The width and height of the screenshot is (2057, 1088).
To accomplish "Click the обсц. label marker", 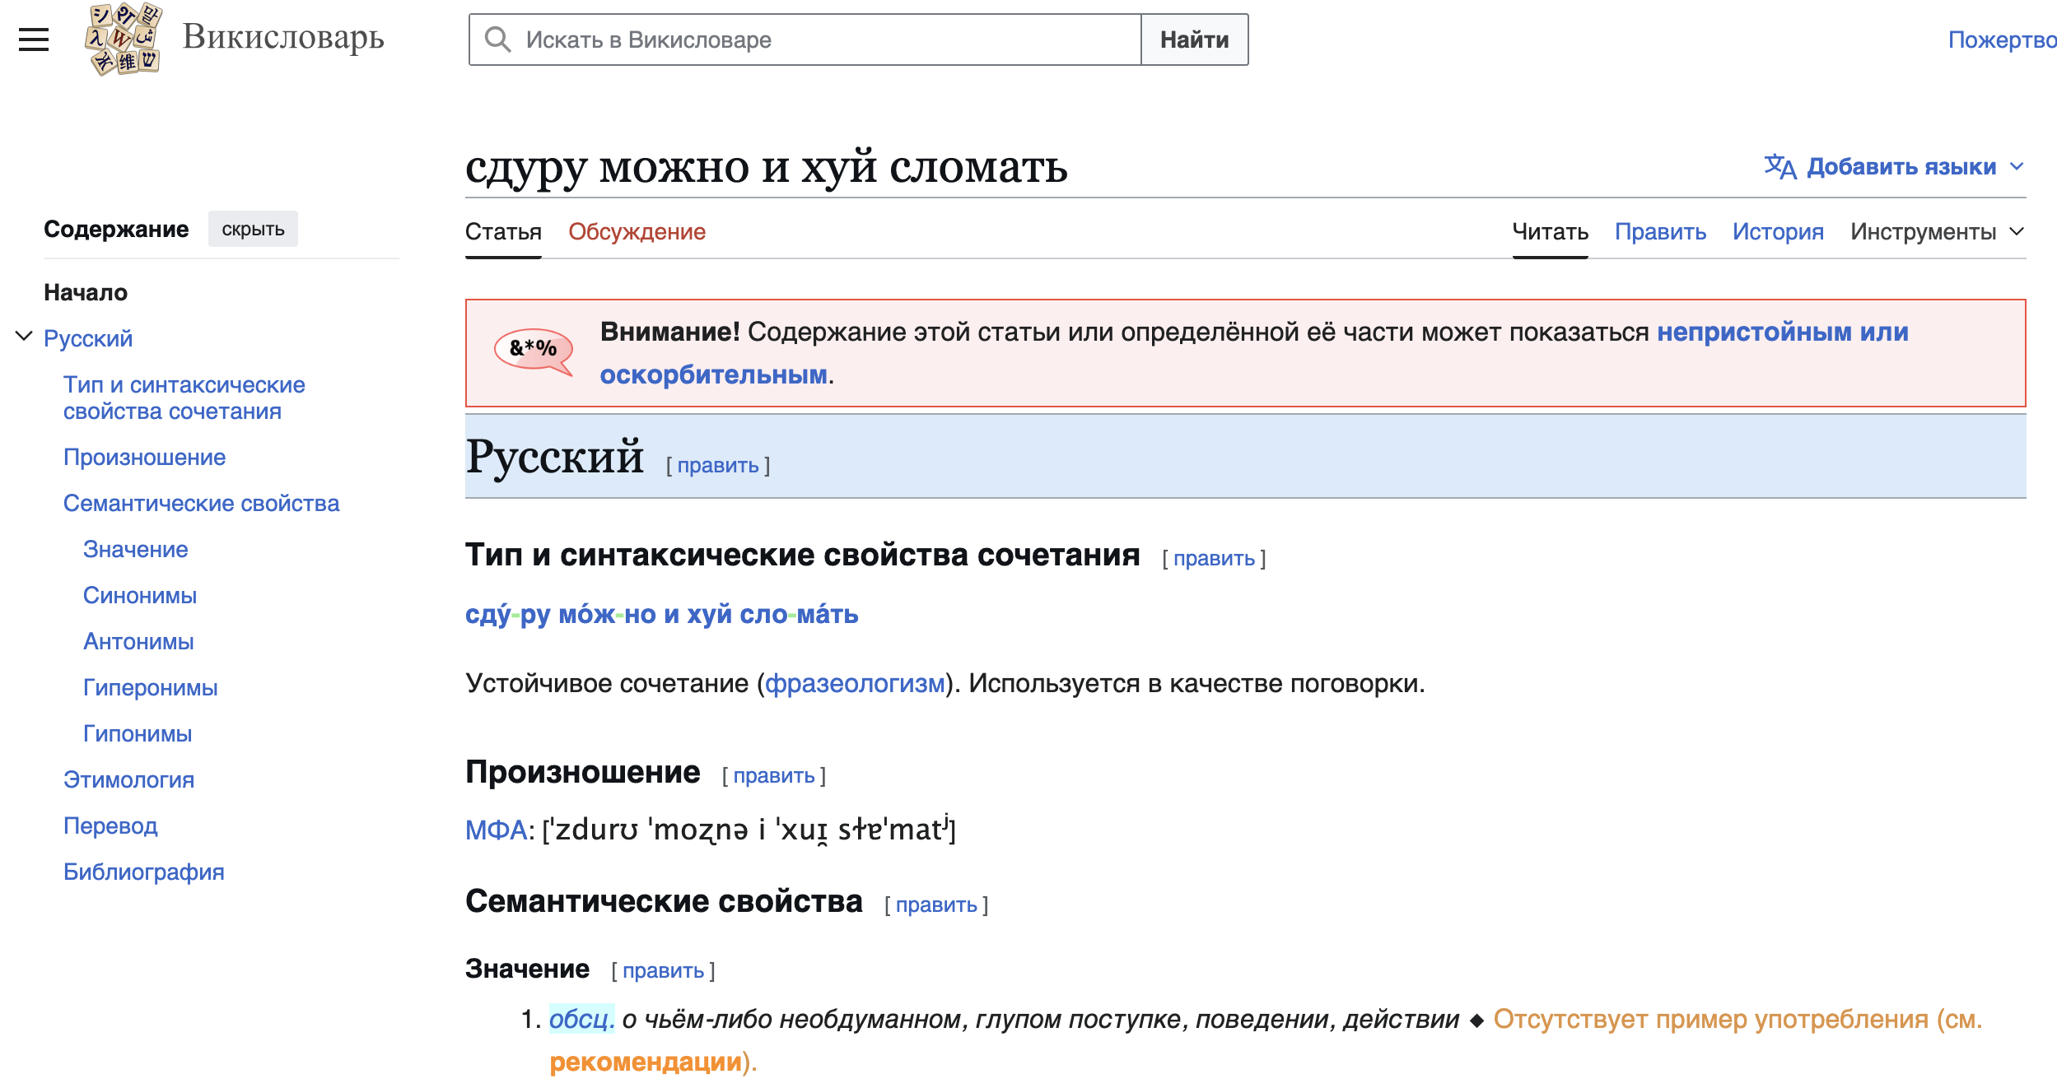I will pos(581,1019).
